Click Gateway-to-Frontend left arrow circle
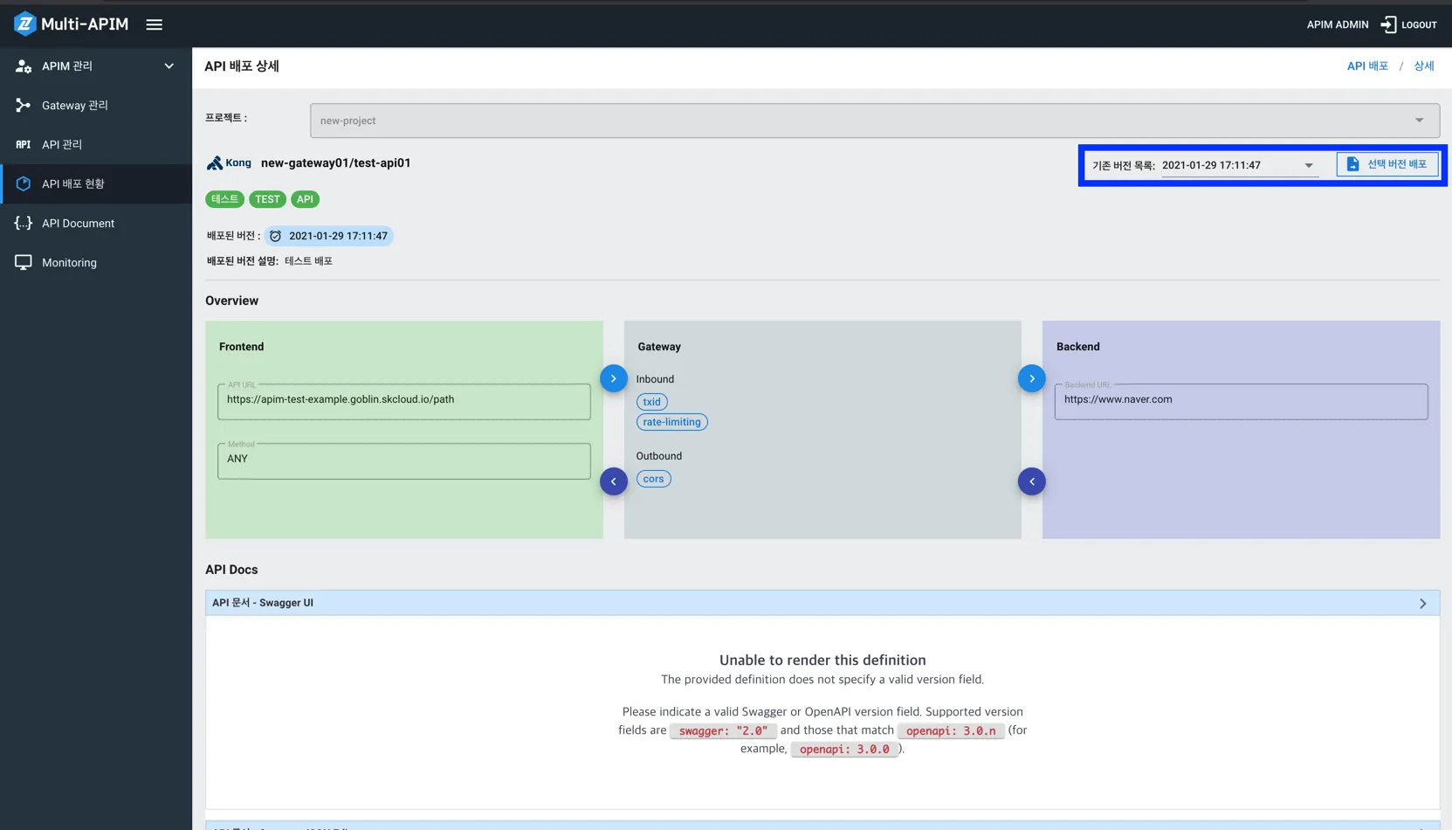Viewport: 1452px width, 830px height. (x=613, y=481)
